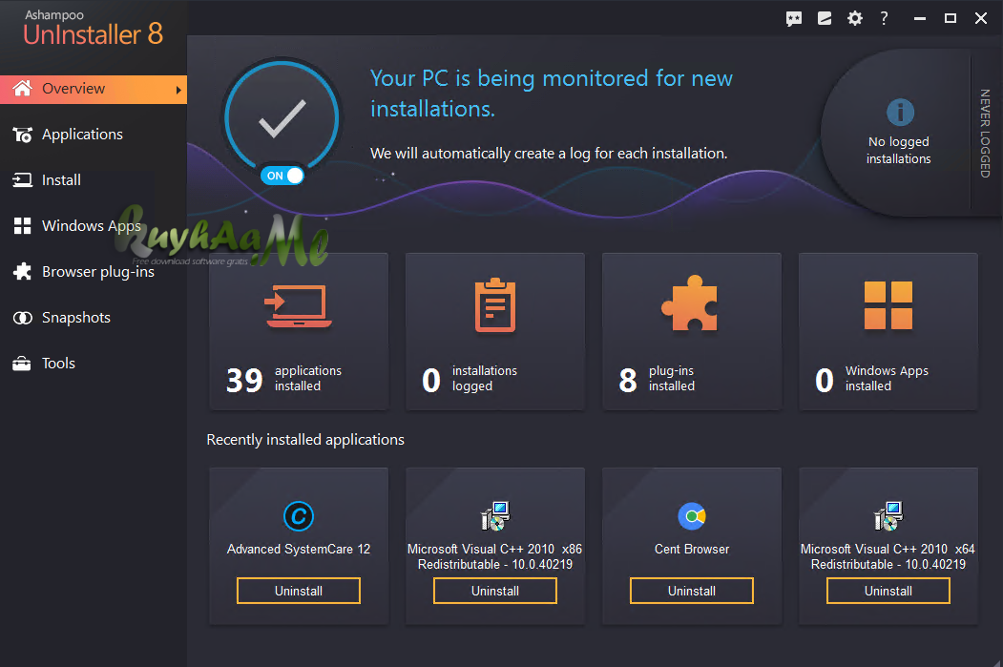Uninstall Visual C++ 2010 x86 Redistributable
This screenshot has width=1003, height=667.
click(x=495, y=591)
